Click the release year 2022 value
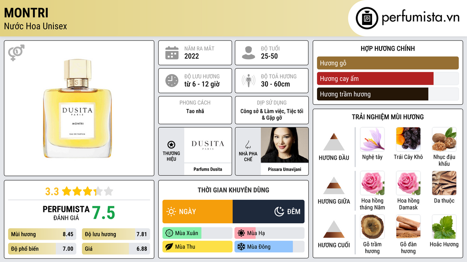 click(x=192, y=56)
